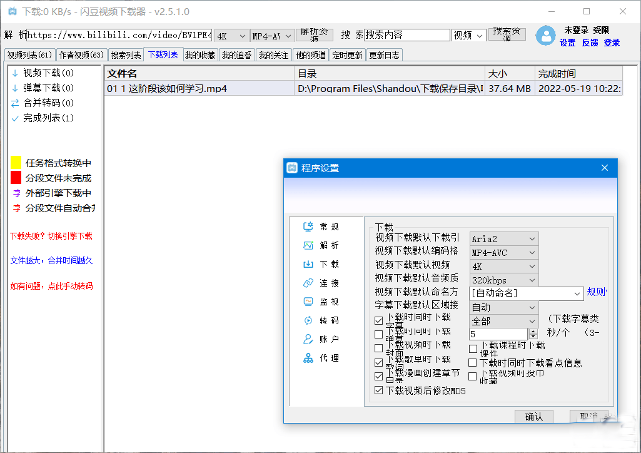The image size is (641, 453).
Task: Open the 更新日志 tab
Action: tap(384, 55)
